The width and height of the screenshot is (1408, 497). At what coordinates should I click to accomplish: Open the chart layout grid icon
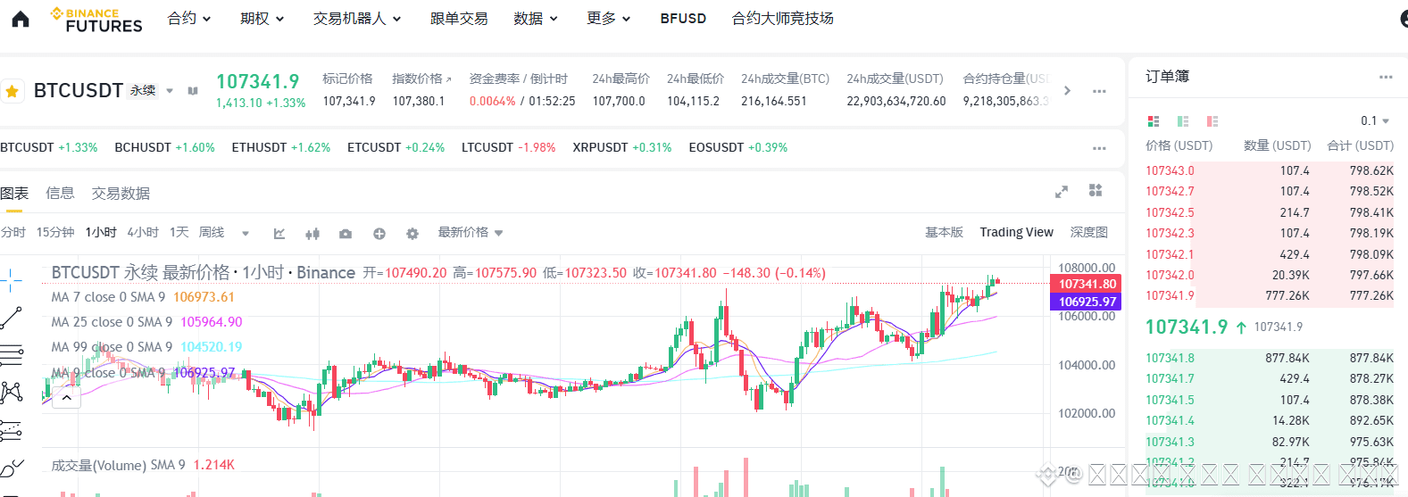1096,190
